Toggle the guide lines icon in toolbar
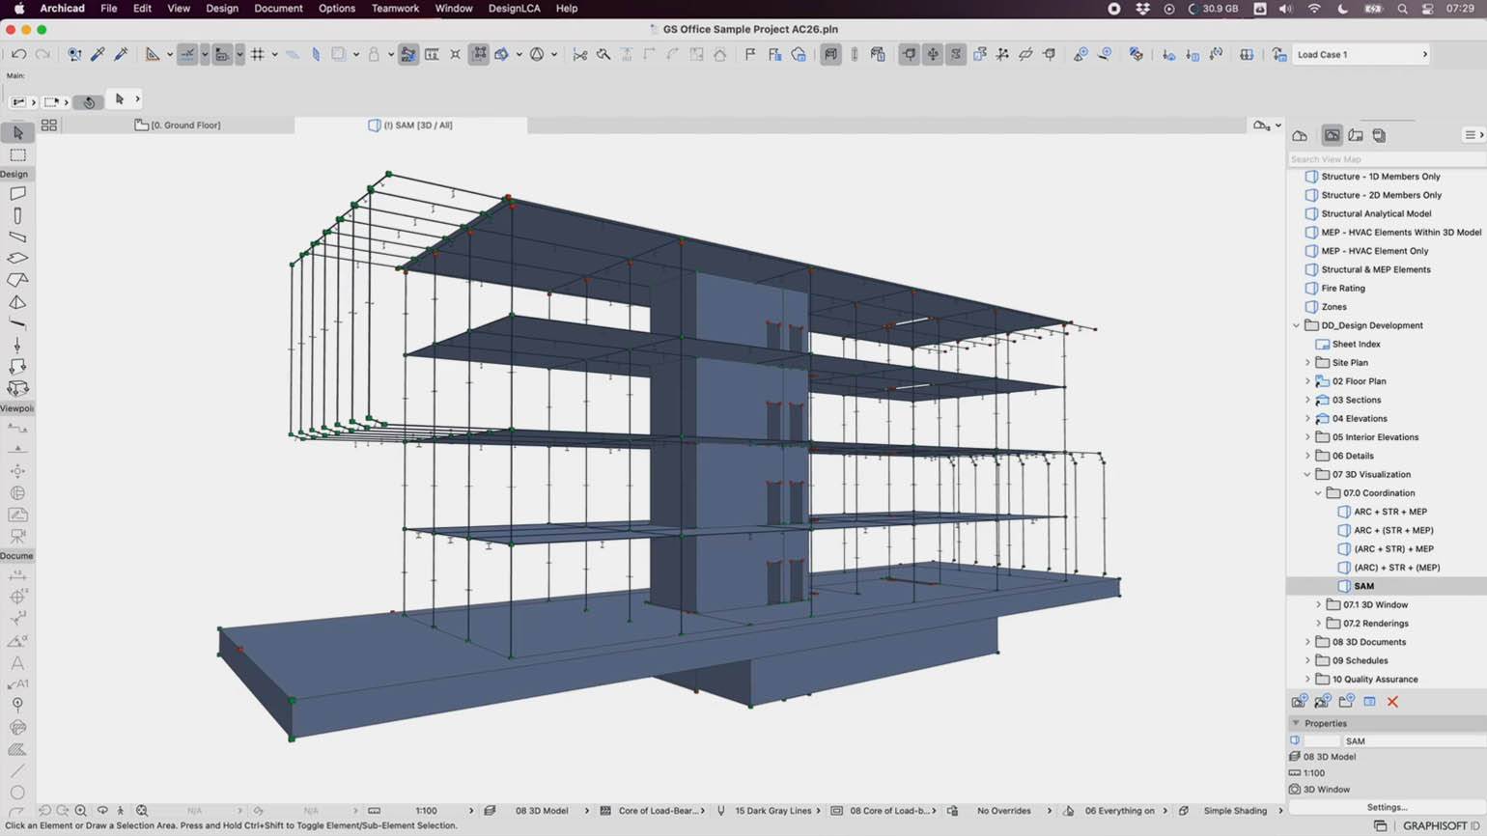 click(x=187, y=54)
